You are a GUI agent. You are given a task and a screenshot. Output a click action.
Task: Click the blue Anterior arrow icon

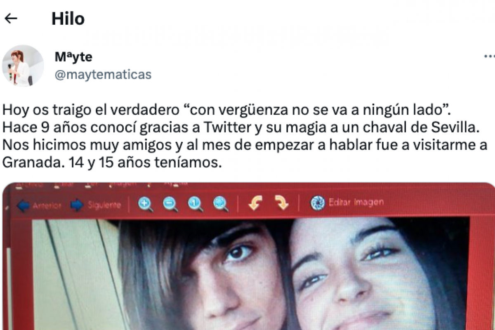click(24, 205)
